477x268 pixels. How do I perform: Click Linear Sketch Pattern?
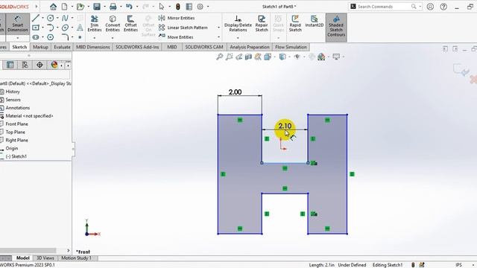coord(183,28)
